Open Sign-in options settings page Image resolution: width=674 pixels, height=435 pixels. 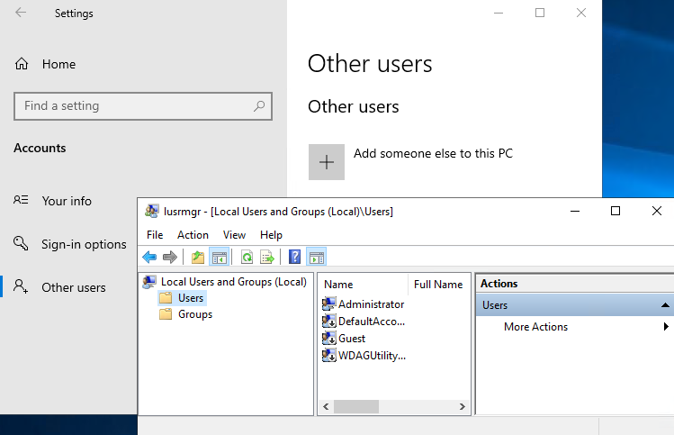point(84,244)
